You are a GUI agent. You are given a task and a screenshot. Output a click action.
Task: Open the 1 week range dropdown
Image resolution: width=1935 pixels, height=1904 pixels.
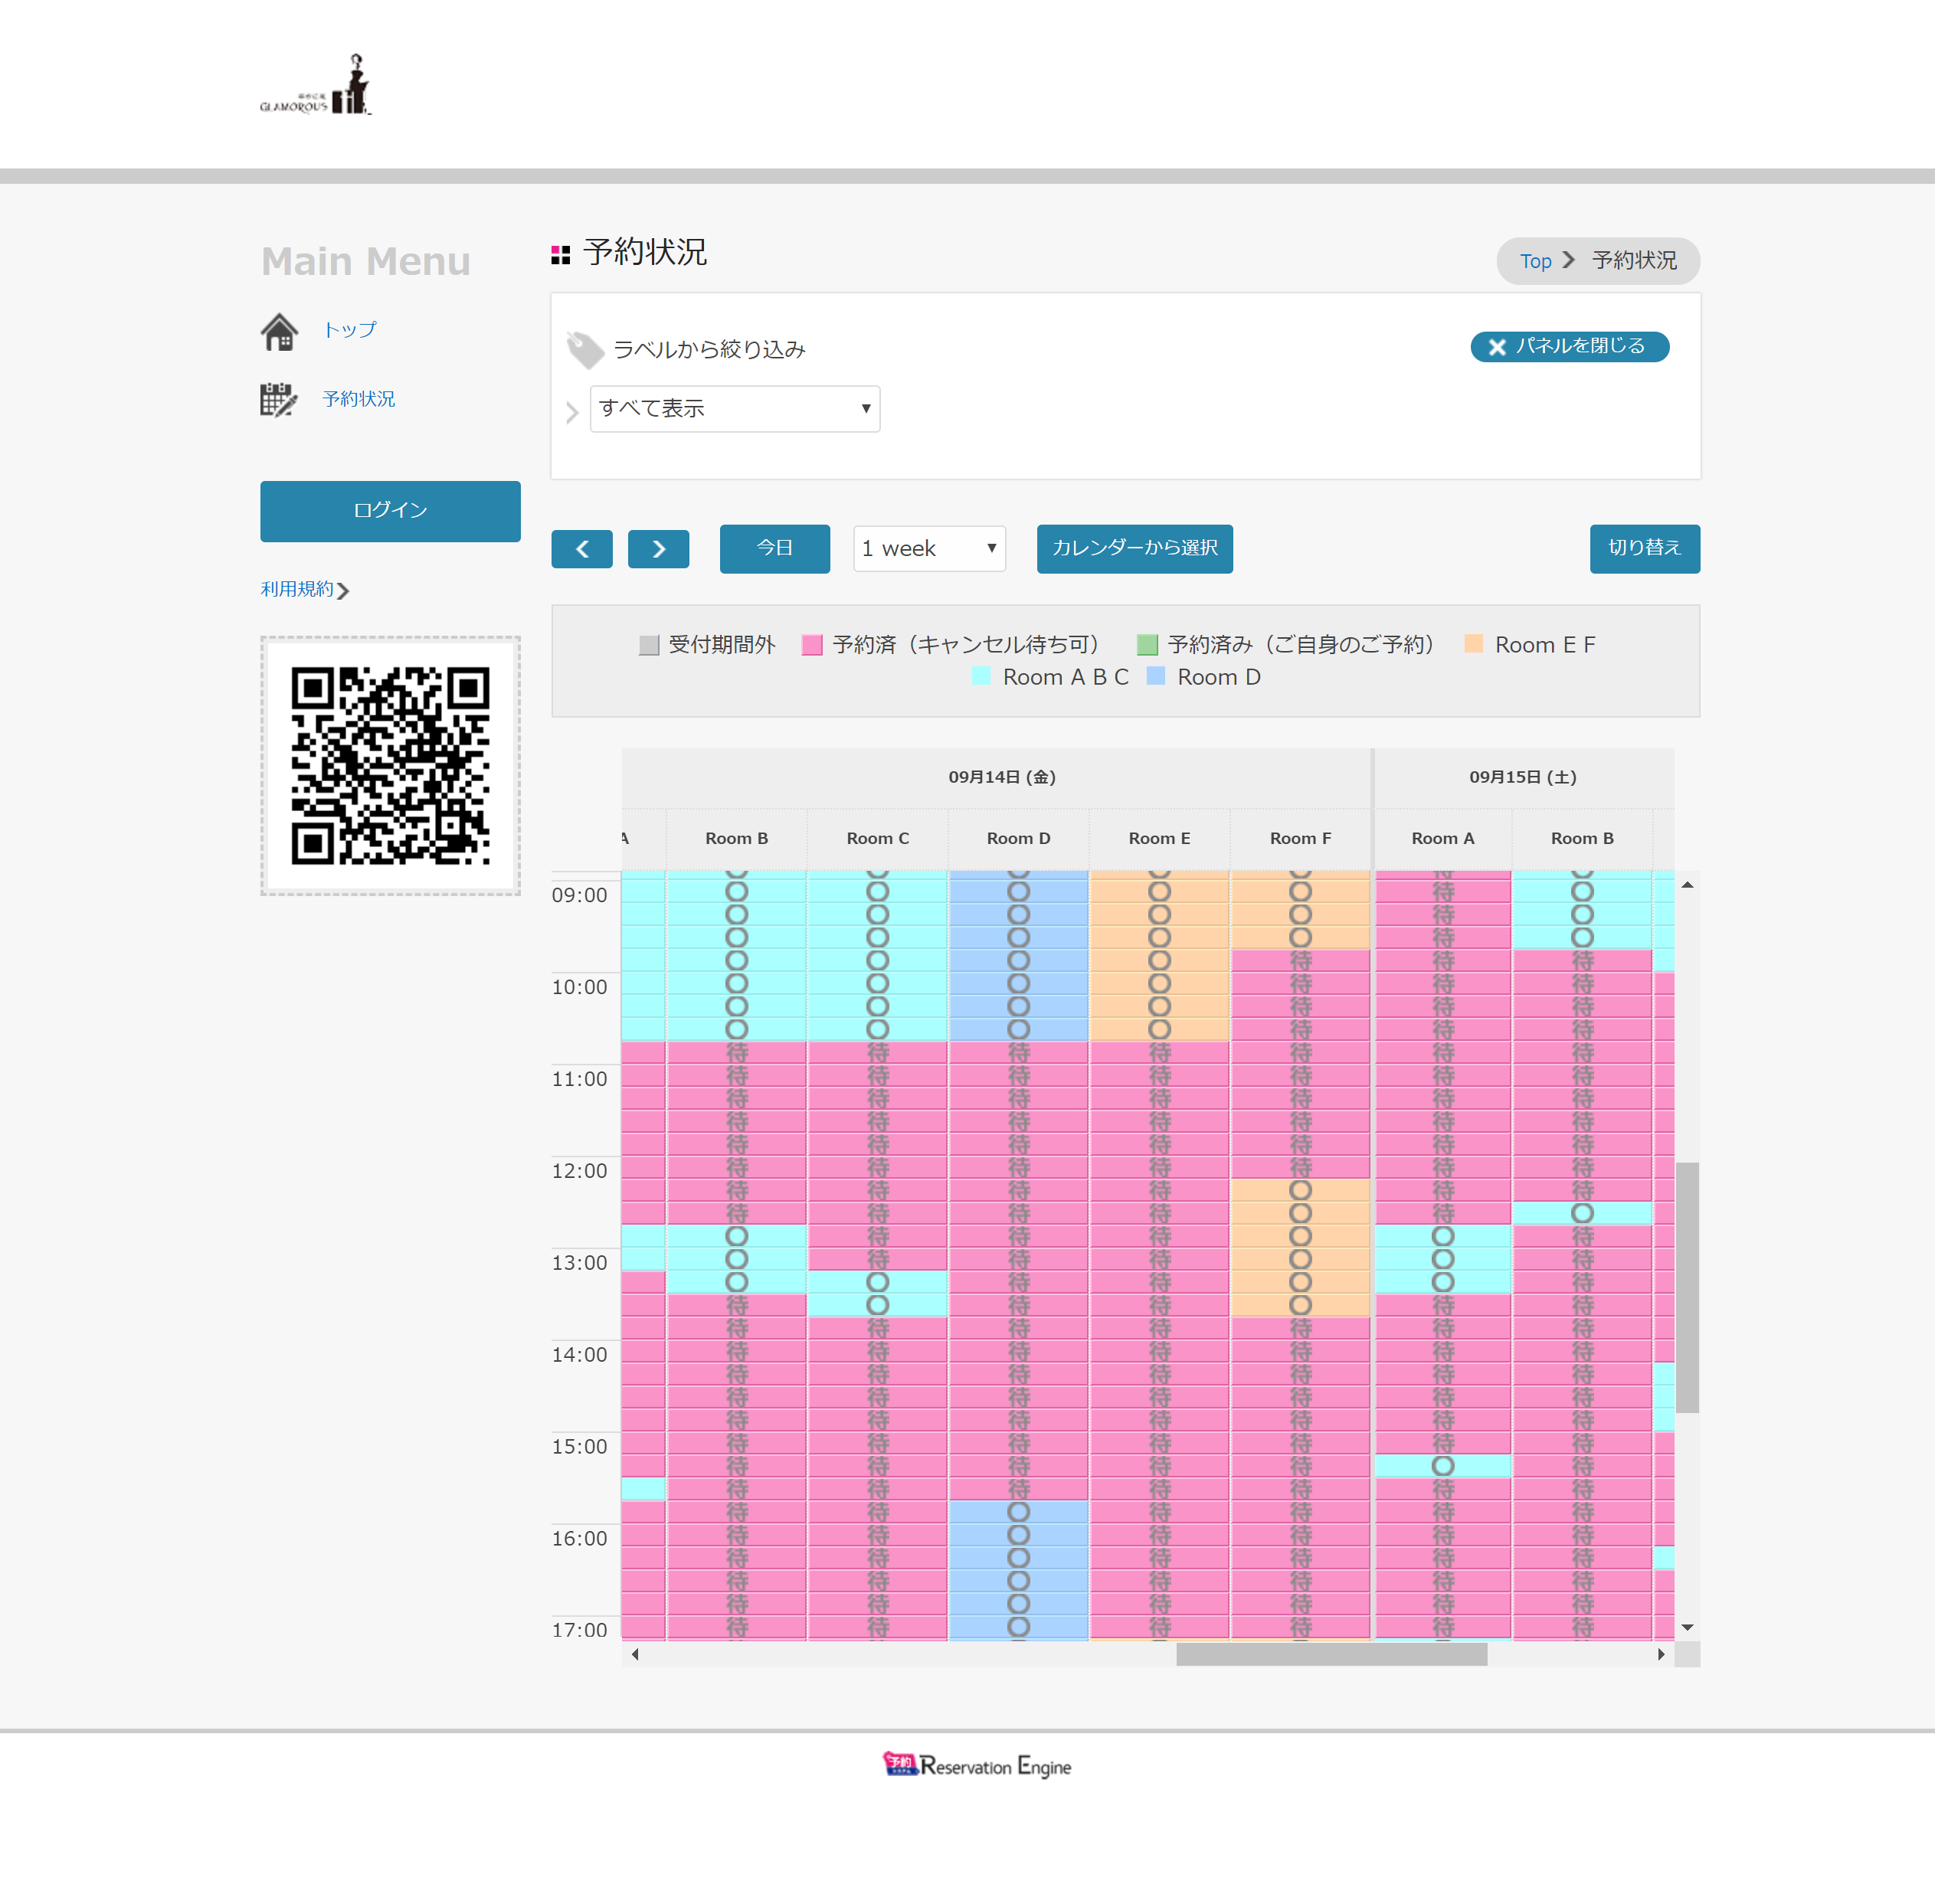(x=928, y=549)
